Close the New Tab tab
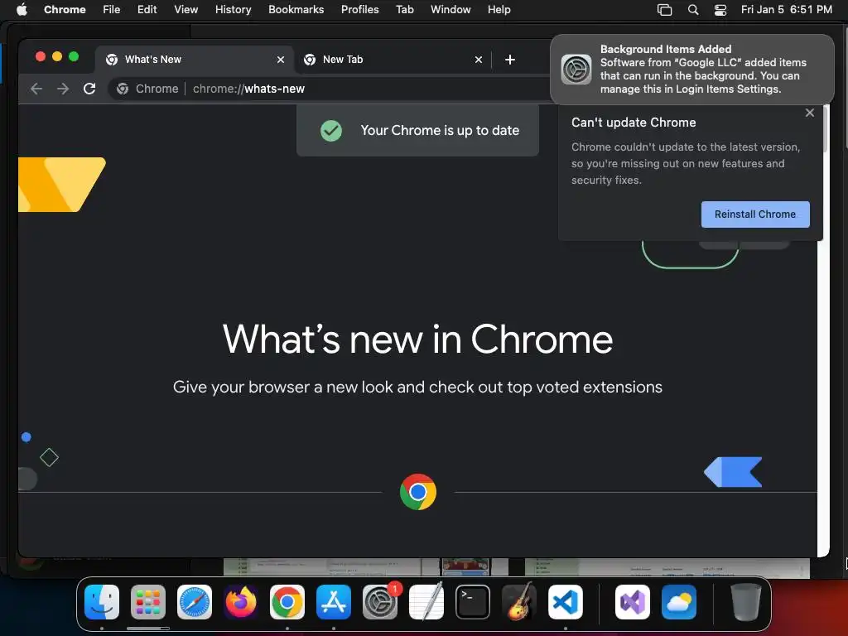This screenshot has height=636, width=848. pos(479,60)
